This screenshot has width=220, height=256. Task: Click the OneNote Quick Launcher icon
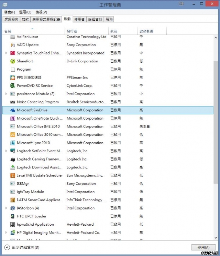click(13, 119)
